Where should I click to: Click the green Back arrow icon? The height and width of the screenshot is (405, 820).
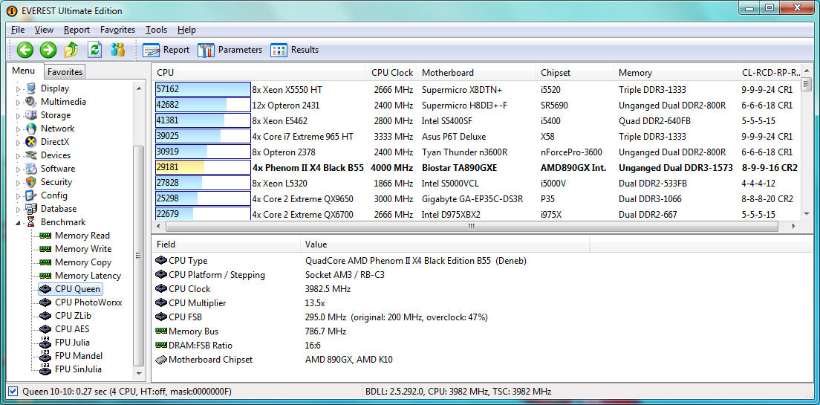[25, 50]
